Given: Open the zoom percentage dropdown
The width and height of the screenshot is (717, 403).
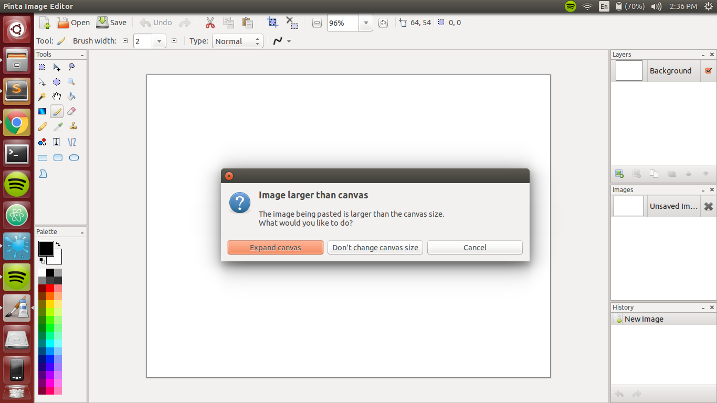Looking at the screenshot, I should point(366,23).
